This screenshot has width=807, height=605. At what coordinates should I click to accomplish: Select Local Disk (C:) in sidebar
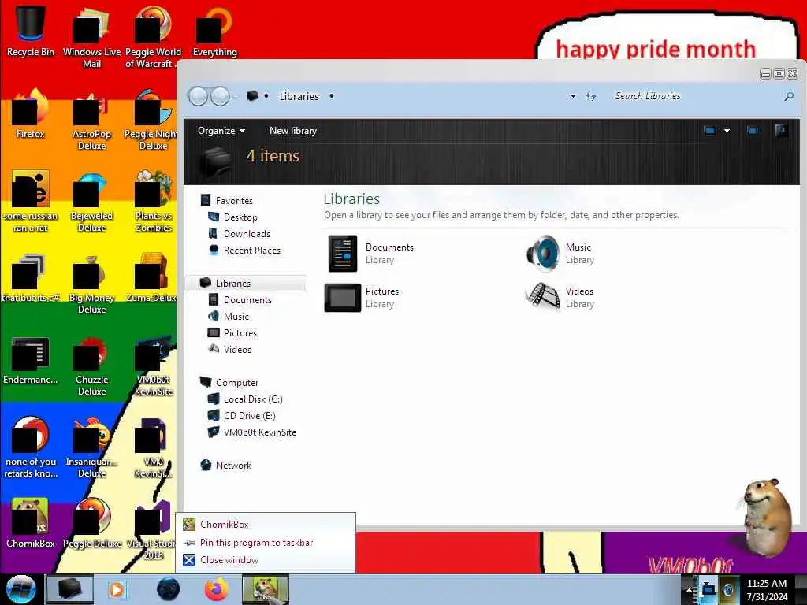pos(253,399)
